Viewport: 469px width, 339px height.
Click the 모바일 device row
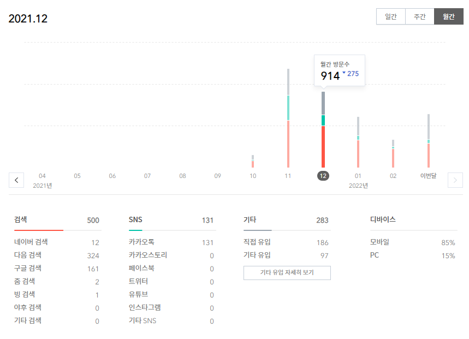413,242
